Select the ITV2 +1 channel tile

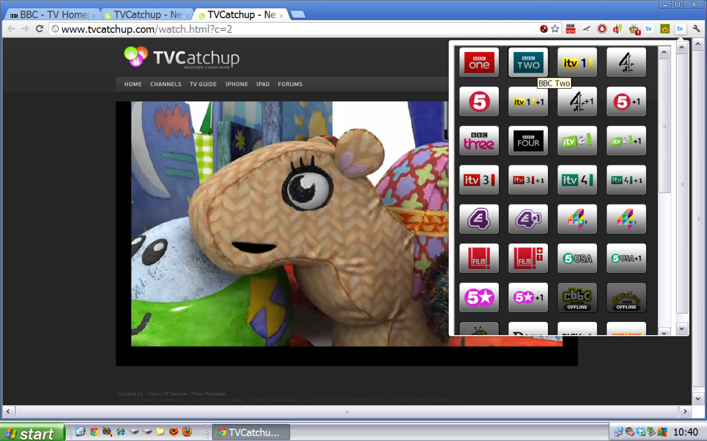(626, 141)
